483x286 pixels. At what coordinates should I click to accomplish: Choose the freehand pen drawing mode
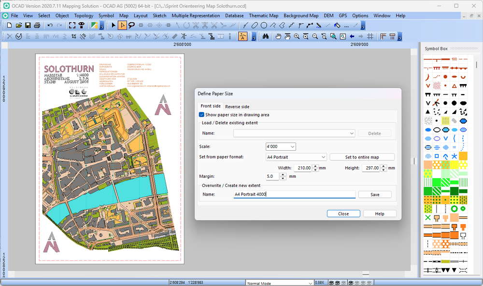pos(319,25)
